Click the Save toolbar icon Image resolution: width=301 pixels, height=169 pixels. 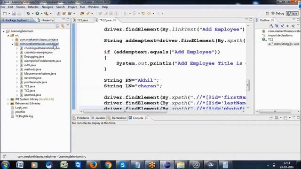pos(14,14)
